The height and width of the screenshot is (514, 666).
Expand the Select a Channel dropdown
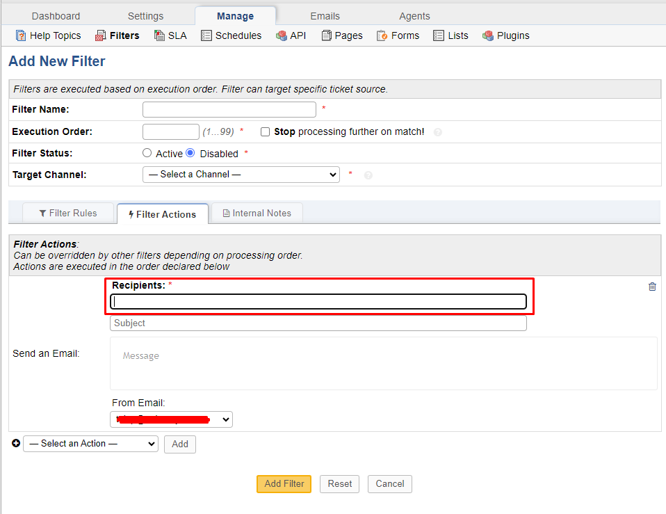241,175
